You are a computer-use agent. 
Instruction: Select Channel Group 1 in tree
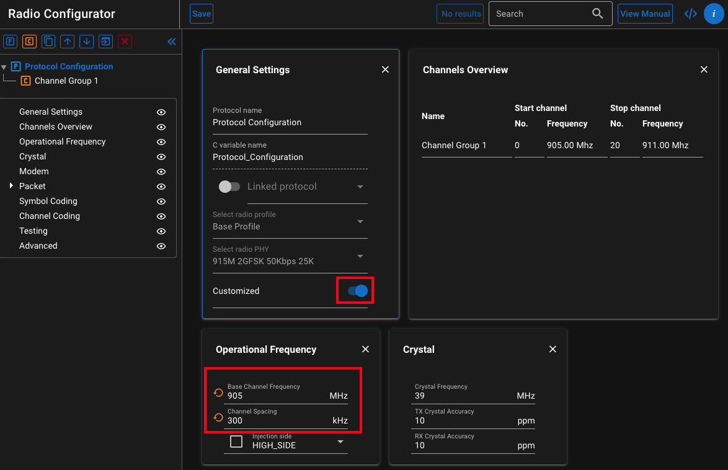click(66, 81)
